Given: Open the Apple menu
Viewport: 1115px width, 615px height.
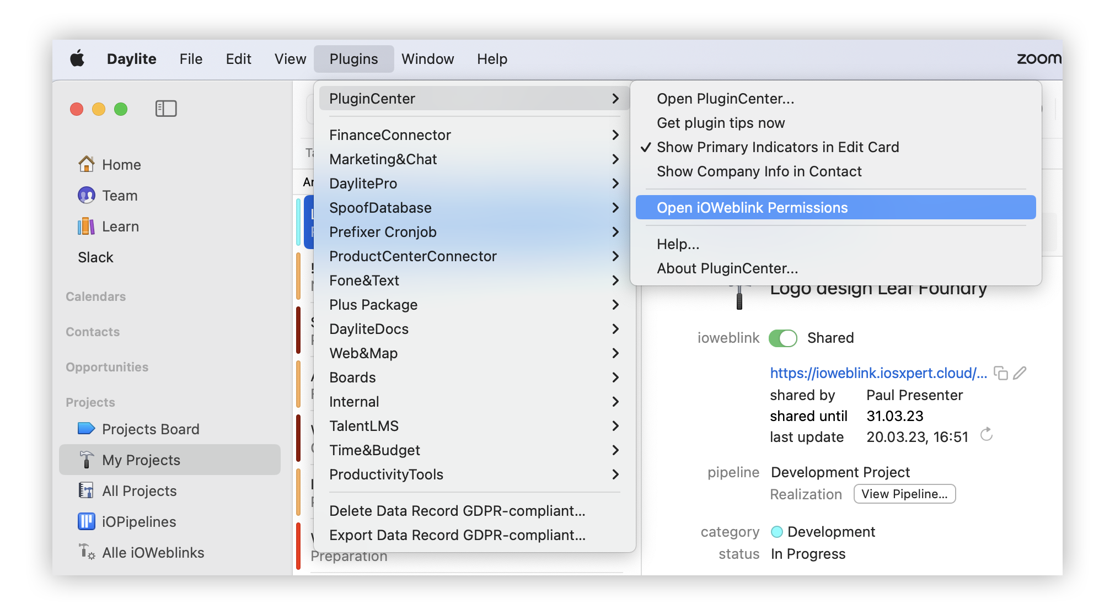Looking at the screenshot, I should (78, 58).
